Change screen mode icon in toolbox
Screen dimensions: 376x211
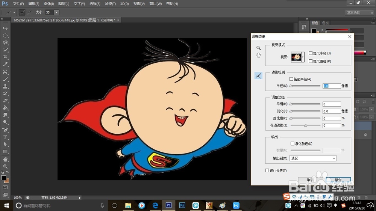[5, 195]
